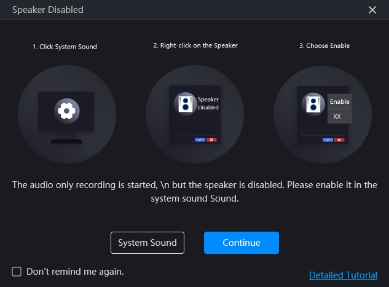Click the red X in step 2 illustration

click(211, 140)
